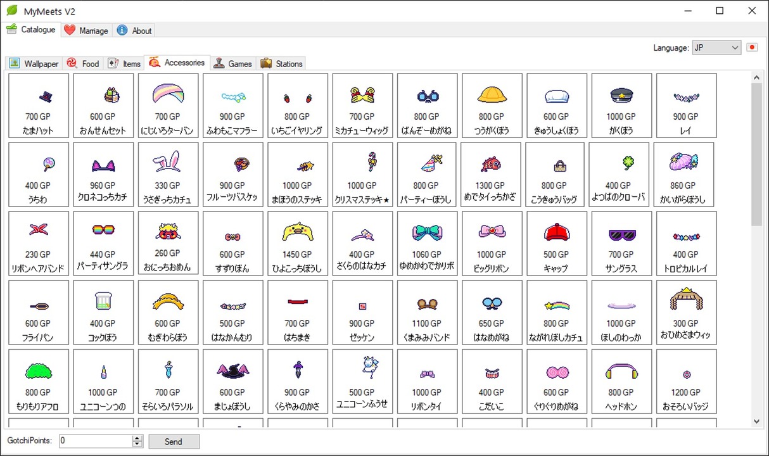
Task: Pick the コックぼう chef hat
Action: pos(103,312)
